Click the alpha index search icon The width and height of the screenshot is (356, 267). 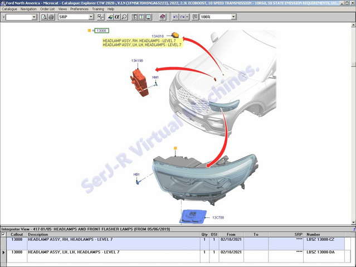pyautogui.click(x=117, y=17)
